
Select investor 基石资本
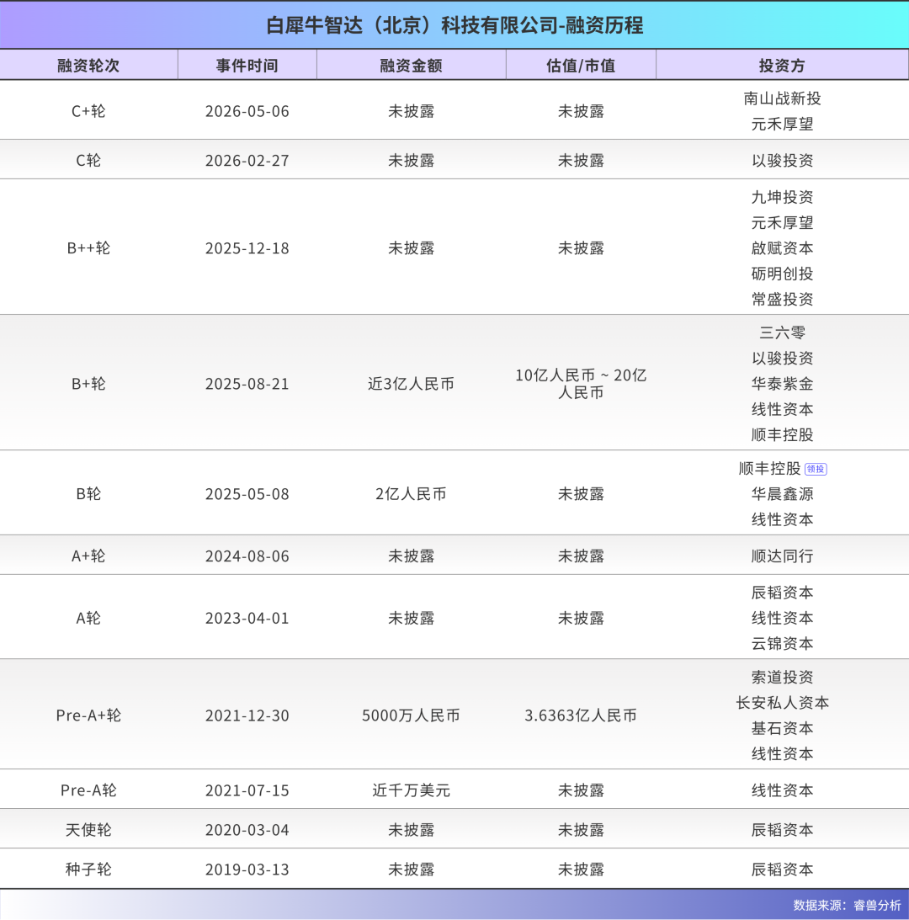pos(782,728)
